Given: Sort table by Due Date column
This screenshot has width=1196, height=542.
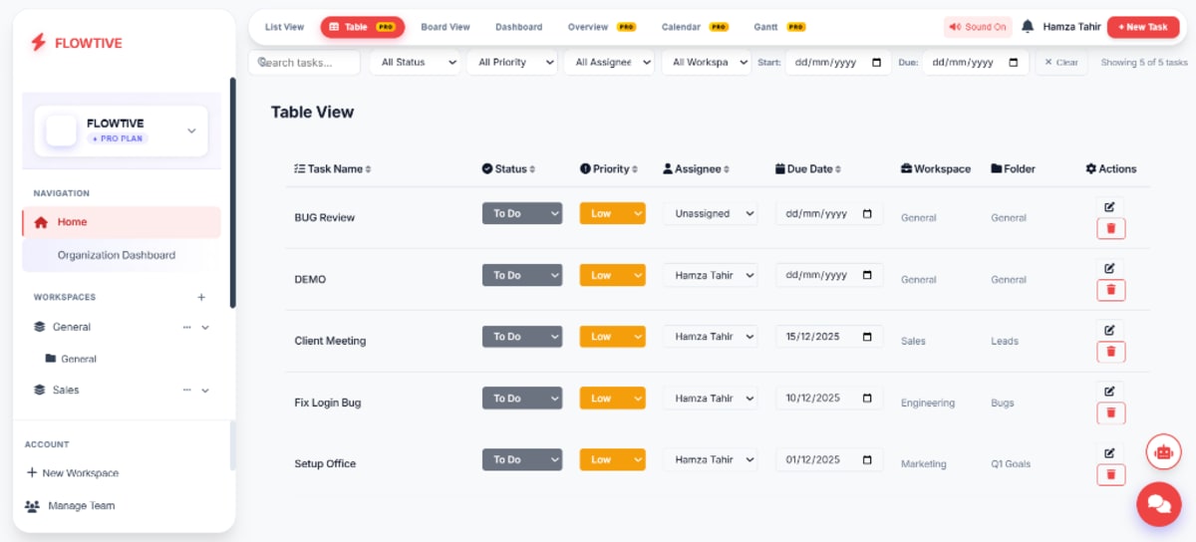Looking at the screenshot, I should click(808, 169).
